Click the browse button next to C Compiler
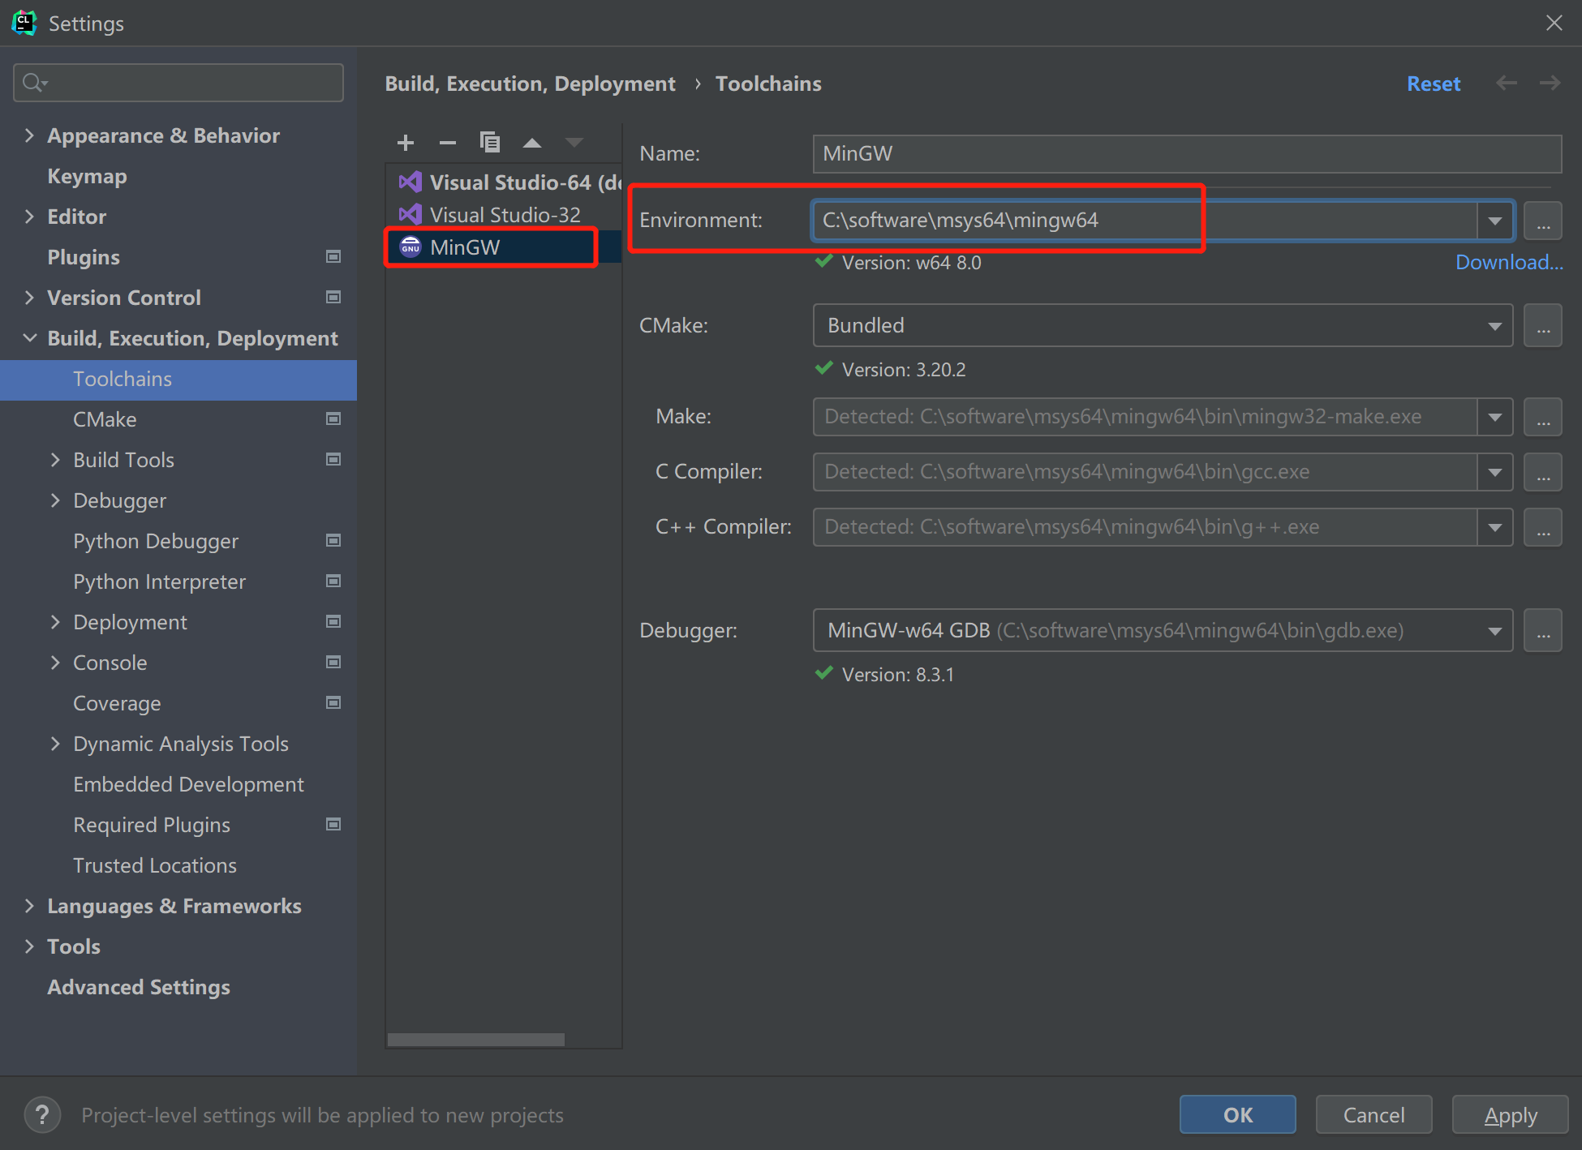 [x=1542, y=472]
